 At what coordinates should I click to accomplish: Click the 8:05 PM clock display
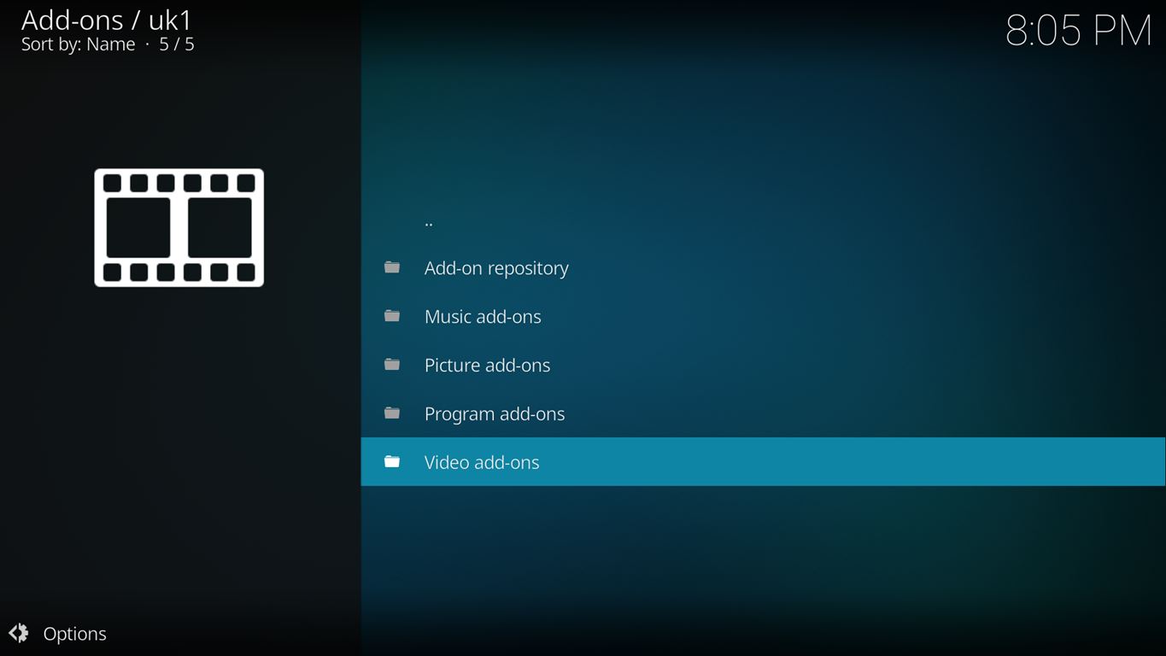pyautogui.click(x=1078, y=32)
